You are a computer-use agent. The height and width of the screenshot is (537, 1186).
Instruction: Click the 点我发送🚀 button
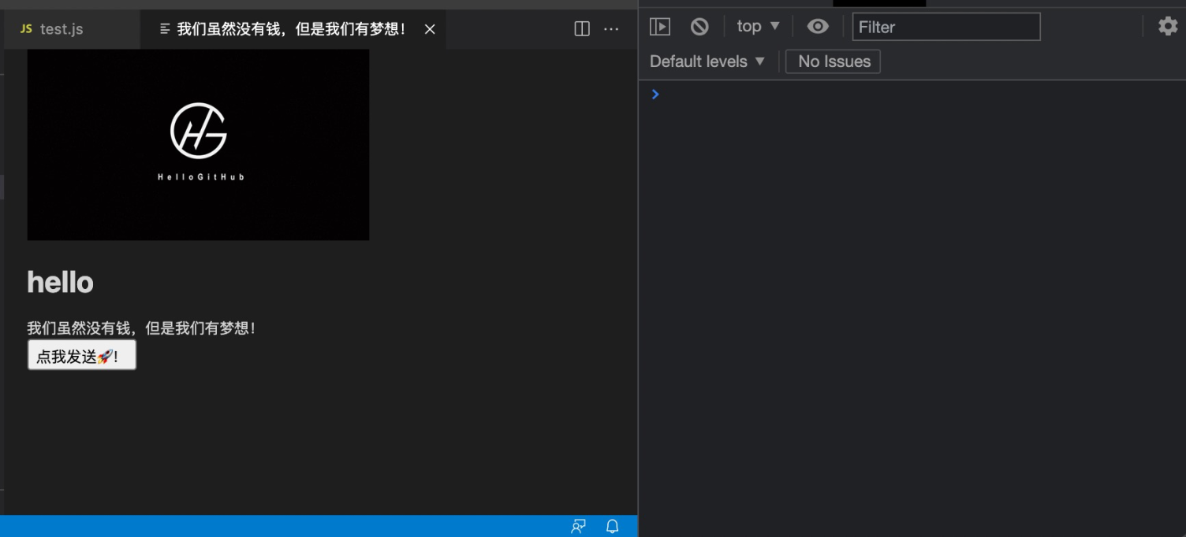tap(81, 354)
